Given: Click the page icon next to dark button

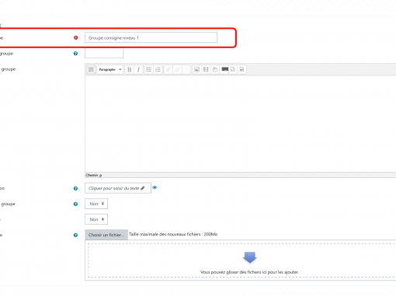Looking at the screenshot, I should [x=233, y=69].
